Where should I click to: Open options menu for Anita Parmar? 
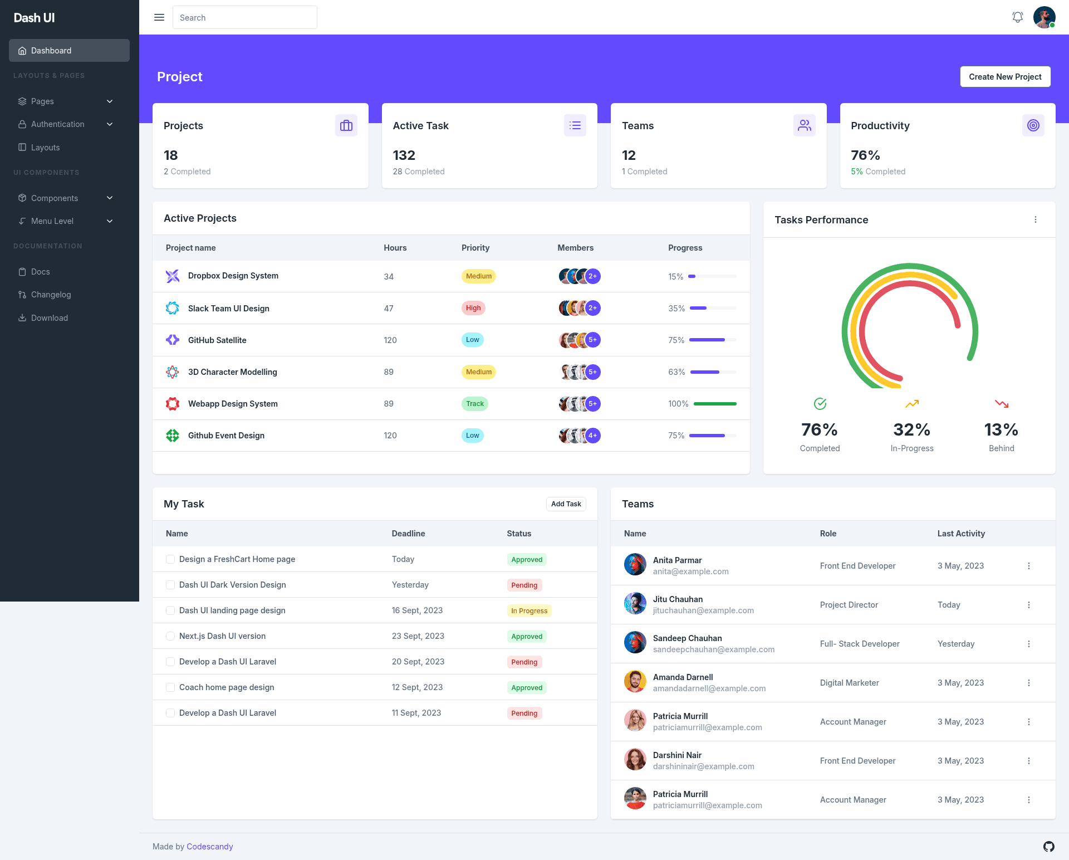click(1029, 566)
